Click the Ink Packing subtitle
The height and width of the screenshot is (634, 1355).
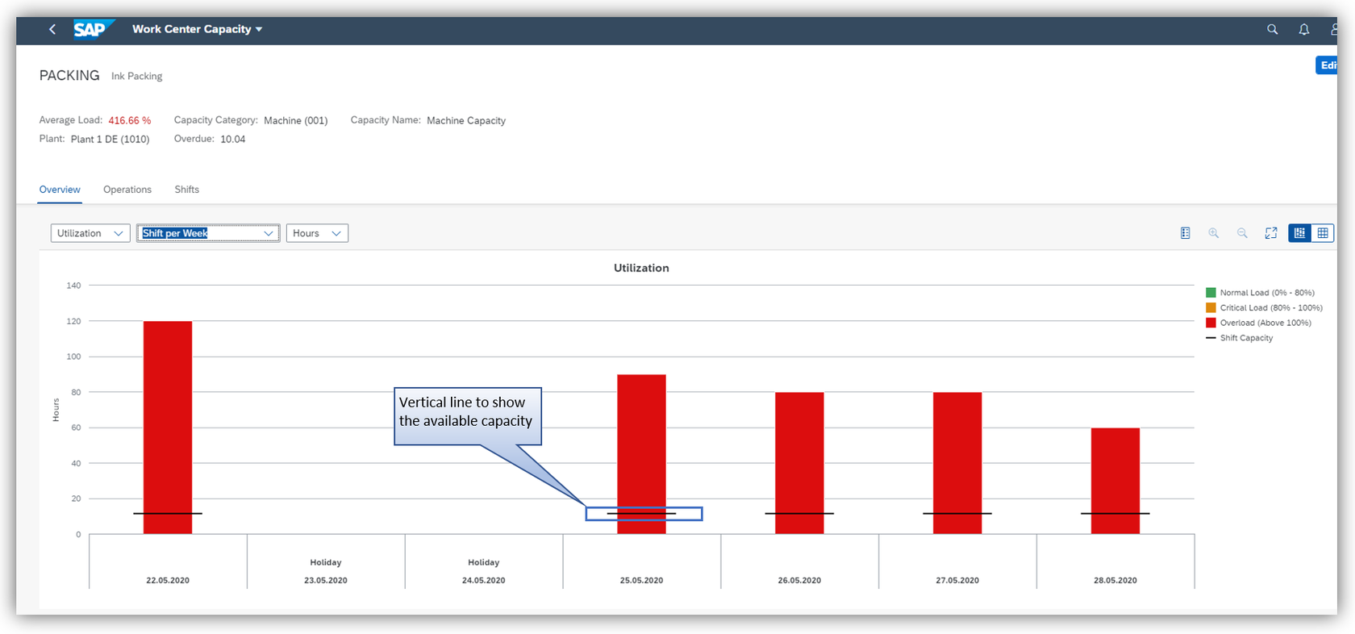click(137, 76)
